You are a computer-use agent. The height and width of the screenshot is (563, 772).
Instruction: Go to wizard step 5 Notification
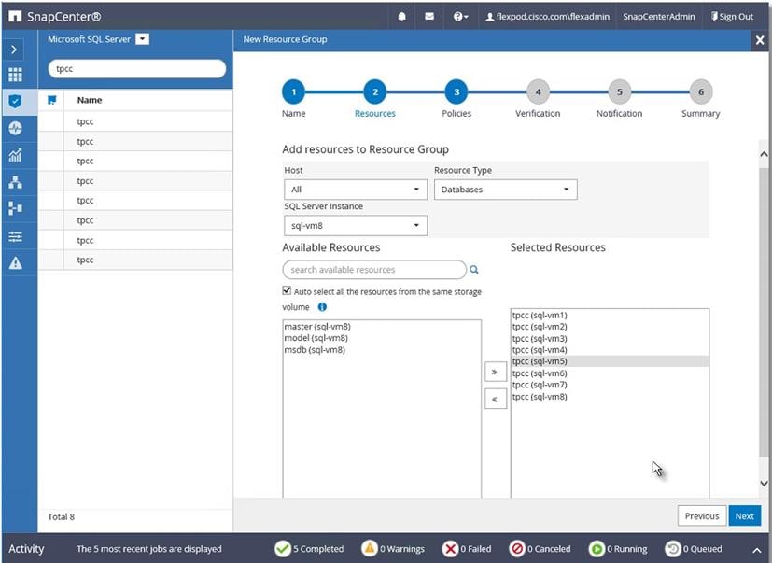[x=619, y=92]
